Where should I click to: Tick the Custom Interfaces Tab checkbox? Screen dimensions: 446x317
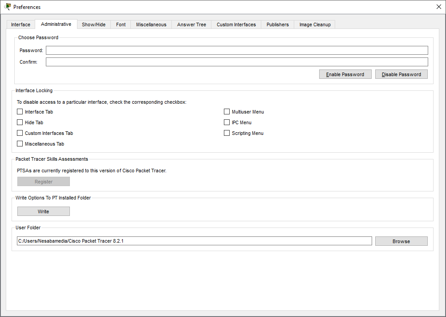point(20,133)
